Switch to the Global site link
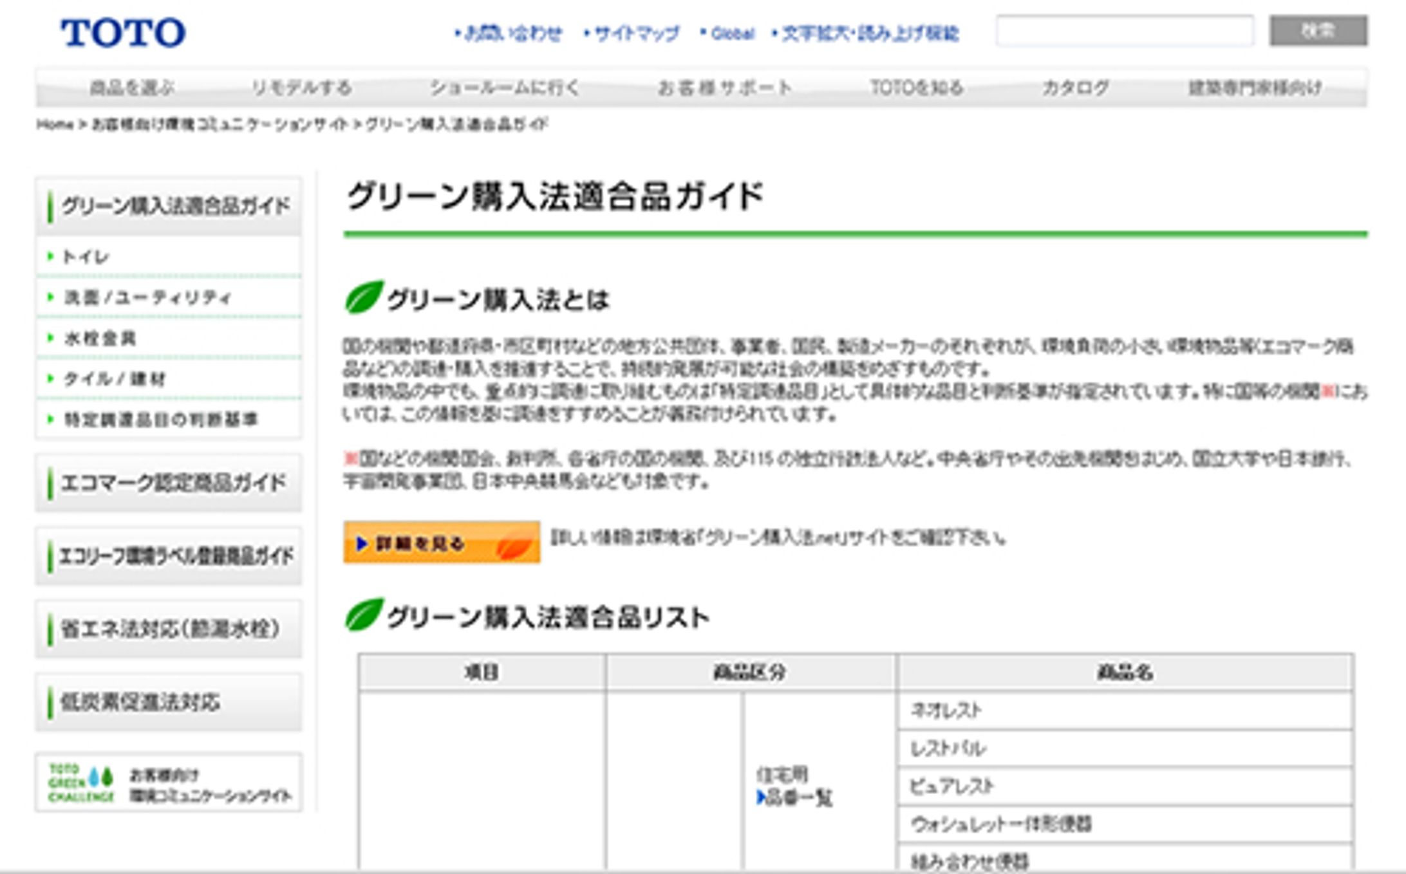Screen dimensions: 1406x874 click(732, 33)
